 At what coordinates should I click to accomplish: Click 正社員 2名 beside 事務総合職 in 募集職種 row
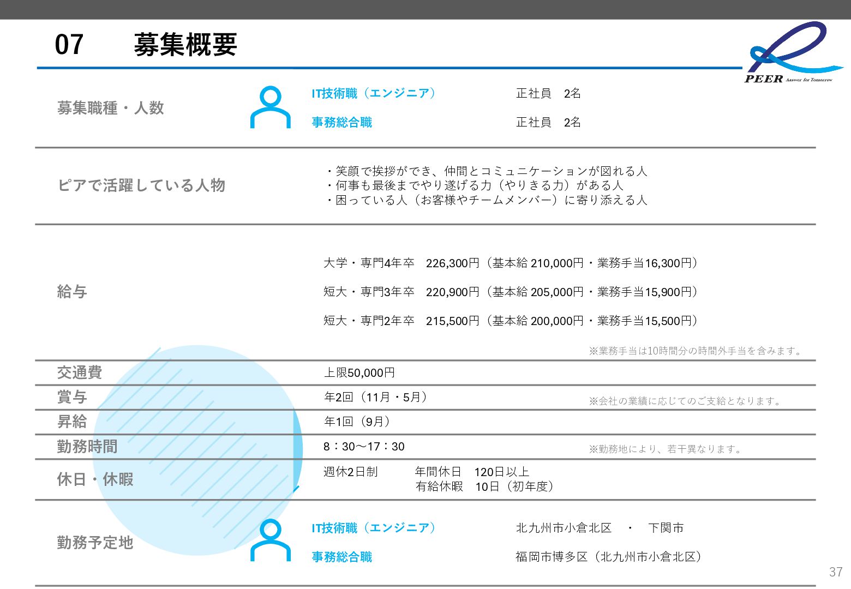point(548,122)
